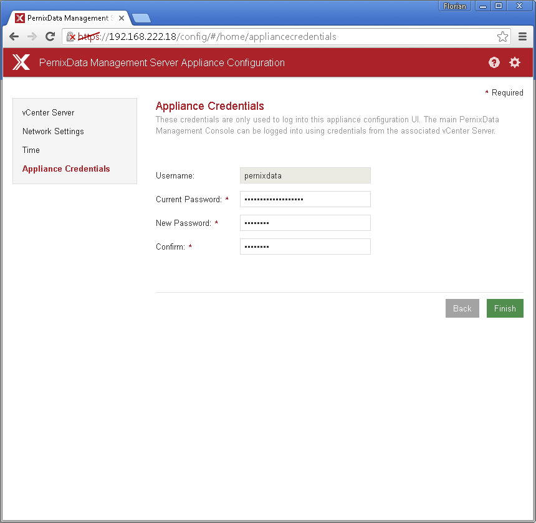536x523 pixels.
Task: Click header title PernixData Management Server Appliance Configuration
Action: (x=162, y=62)
